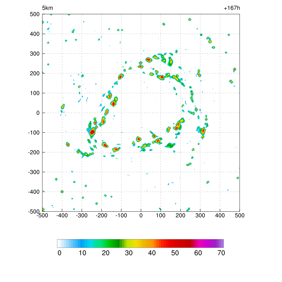Pick x-axis tick label 200
The image size is (282, 282).
click(x=180, y=215)
